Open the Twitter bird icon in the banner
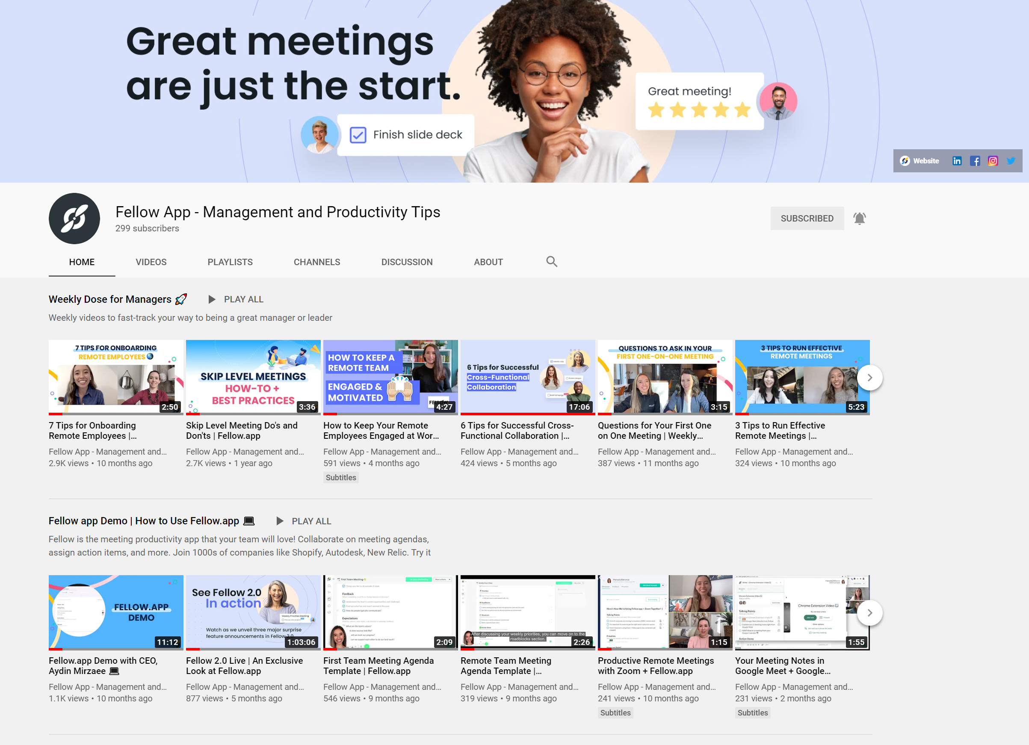1029x745 pixels. tap(1011, 161)
